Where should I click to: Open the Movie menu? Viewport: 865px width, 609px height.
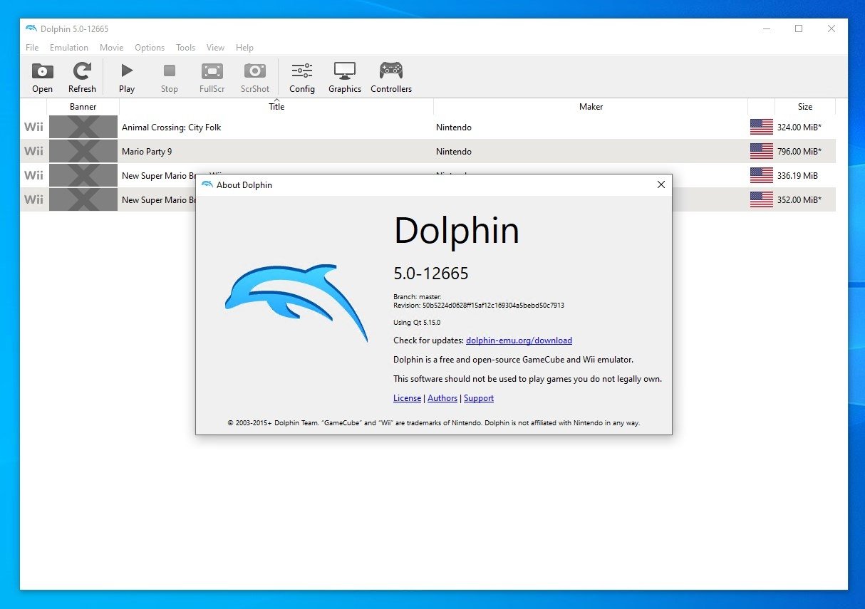(x=111, y=48)
